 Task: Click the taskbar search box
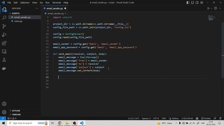coord(28,123)
